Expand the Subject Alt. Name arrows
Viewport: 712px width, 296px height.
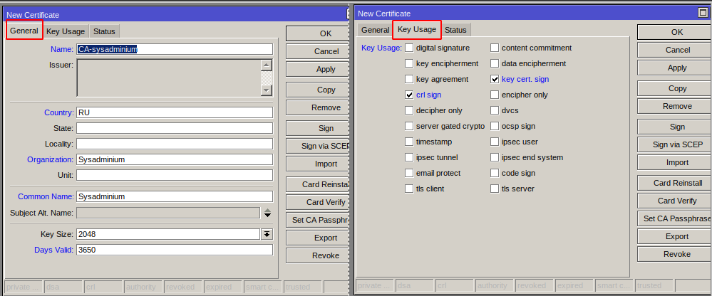[x=268, y=213]
